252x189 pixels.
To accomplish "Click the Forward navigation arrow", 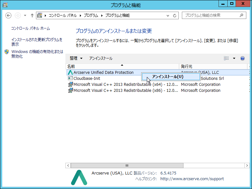I will [18, 15].
